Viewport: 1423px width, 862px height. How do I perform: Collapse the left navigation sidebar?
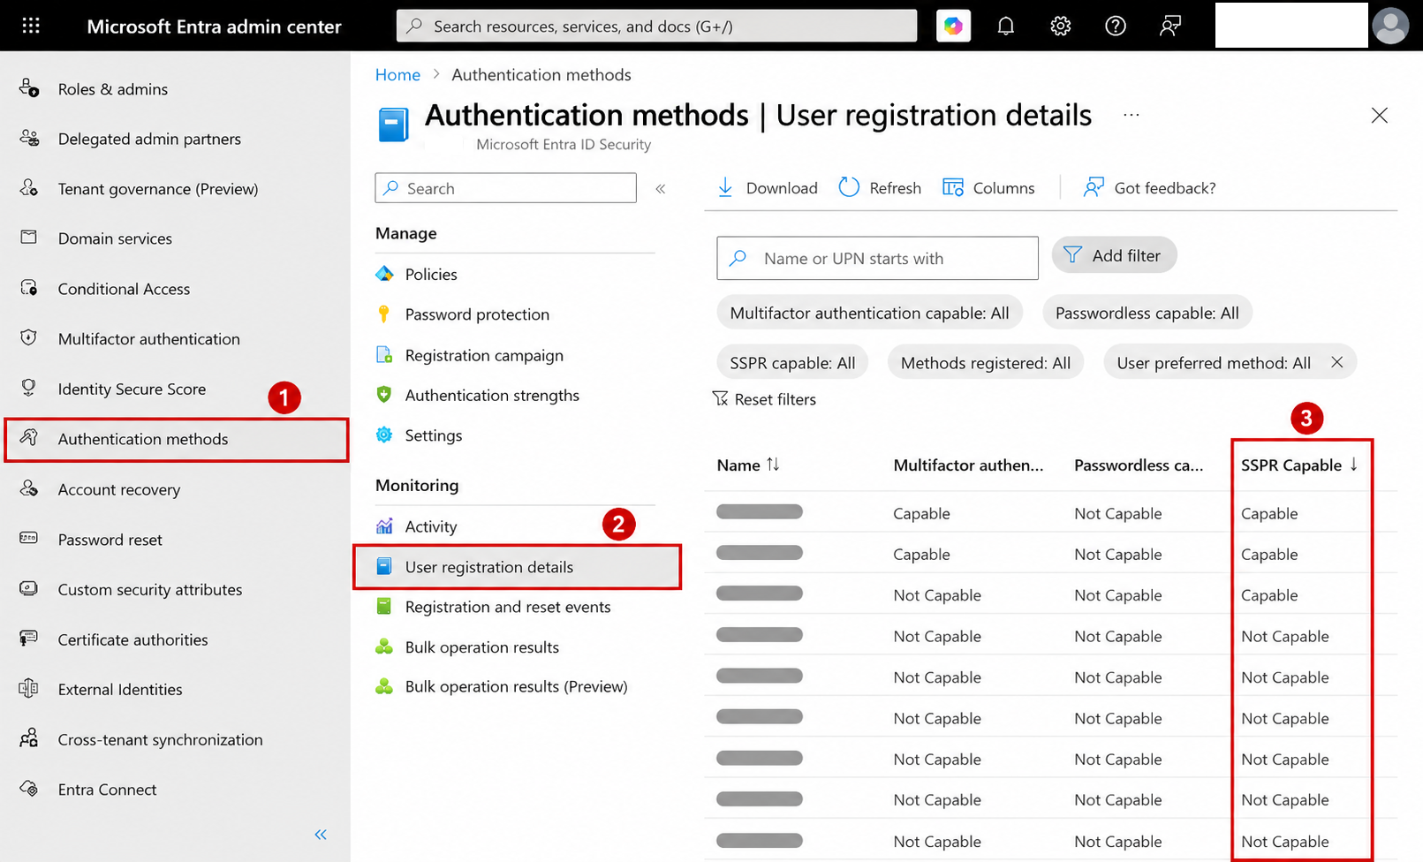321,835
